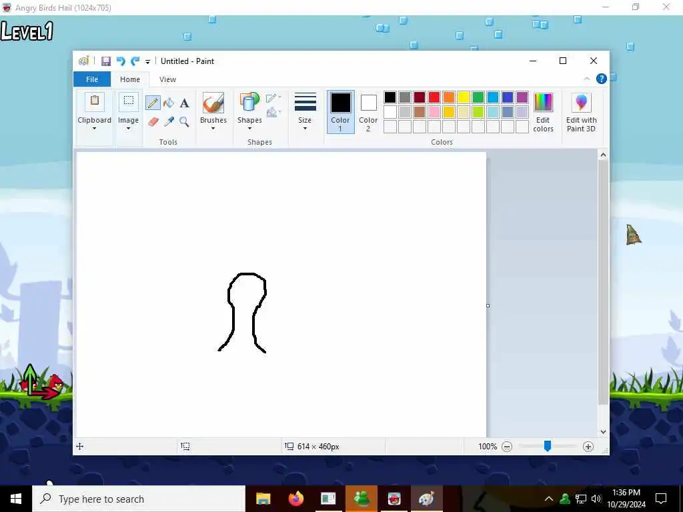The height and width of the screenshot is (512, 683).
Task: Click the zoom slider thumb
Action: pos(548,446)
